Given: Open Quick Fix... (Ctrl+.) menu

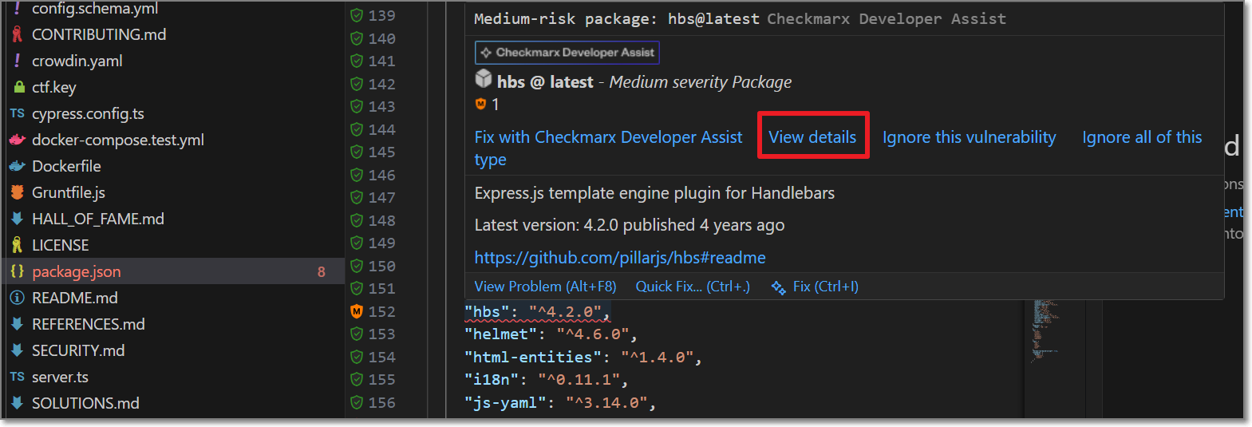Looking at the screenshot, I should click(x=692, y=287).
